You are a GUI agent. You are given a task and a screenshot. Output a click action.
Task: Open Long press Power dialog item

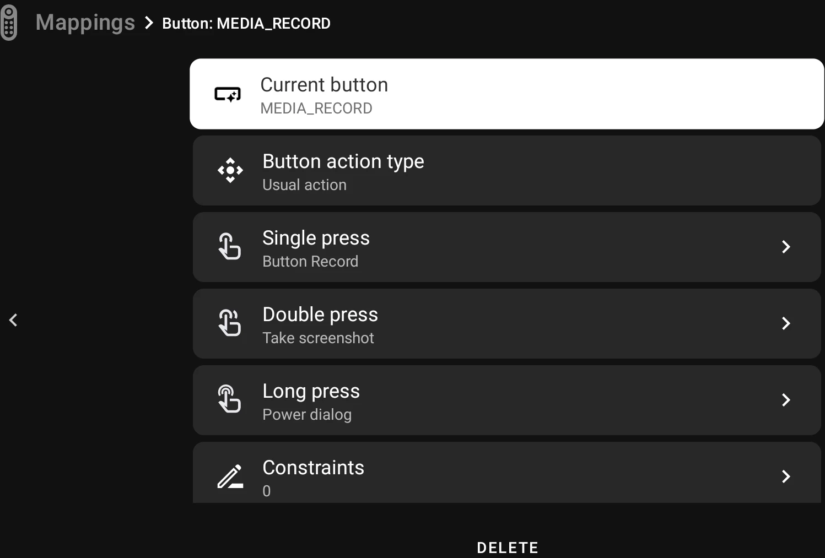click(507, 400)
